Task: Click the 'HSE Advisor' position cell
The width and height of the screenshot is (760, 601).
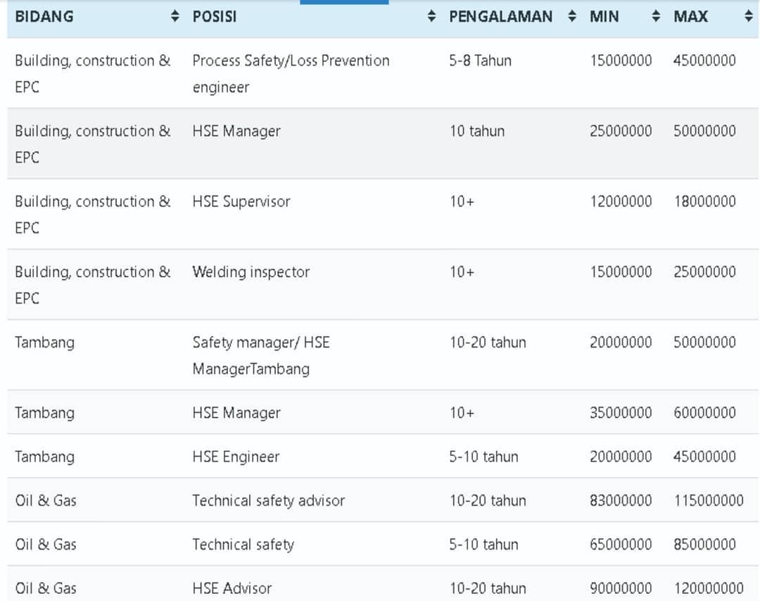Action: (x=232, y=588)
